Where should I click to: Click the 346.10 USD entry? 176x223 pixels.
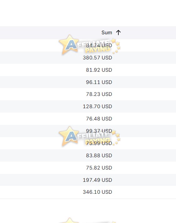[x=97, y=192]
